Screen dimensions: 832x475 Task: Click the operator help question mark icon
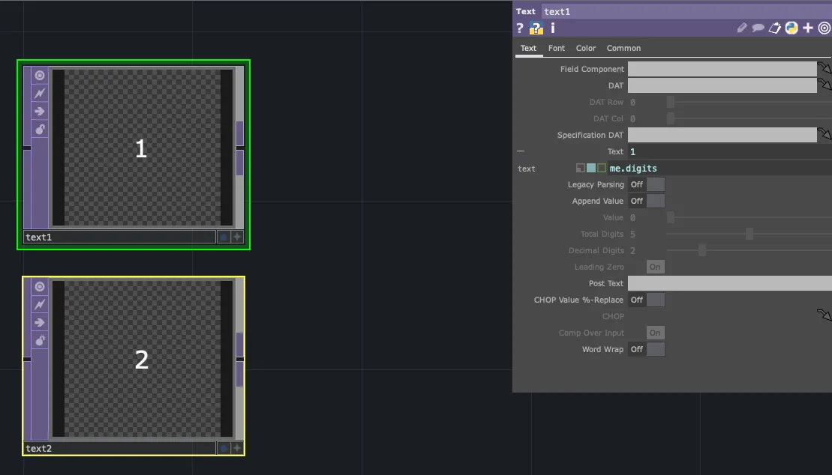pos(520,28)
